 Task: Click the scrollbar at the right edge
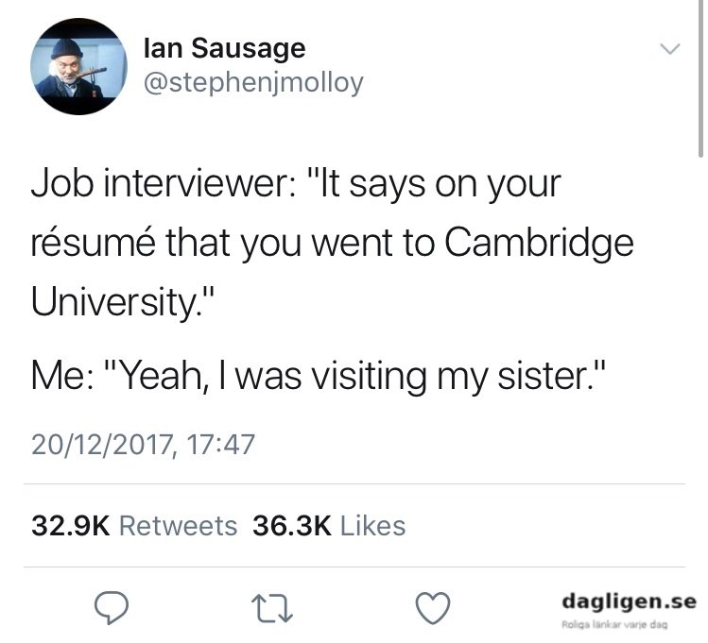tap(700, 79)
